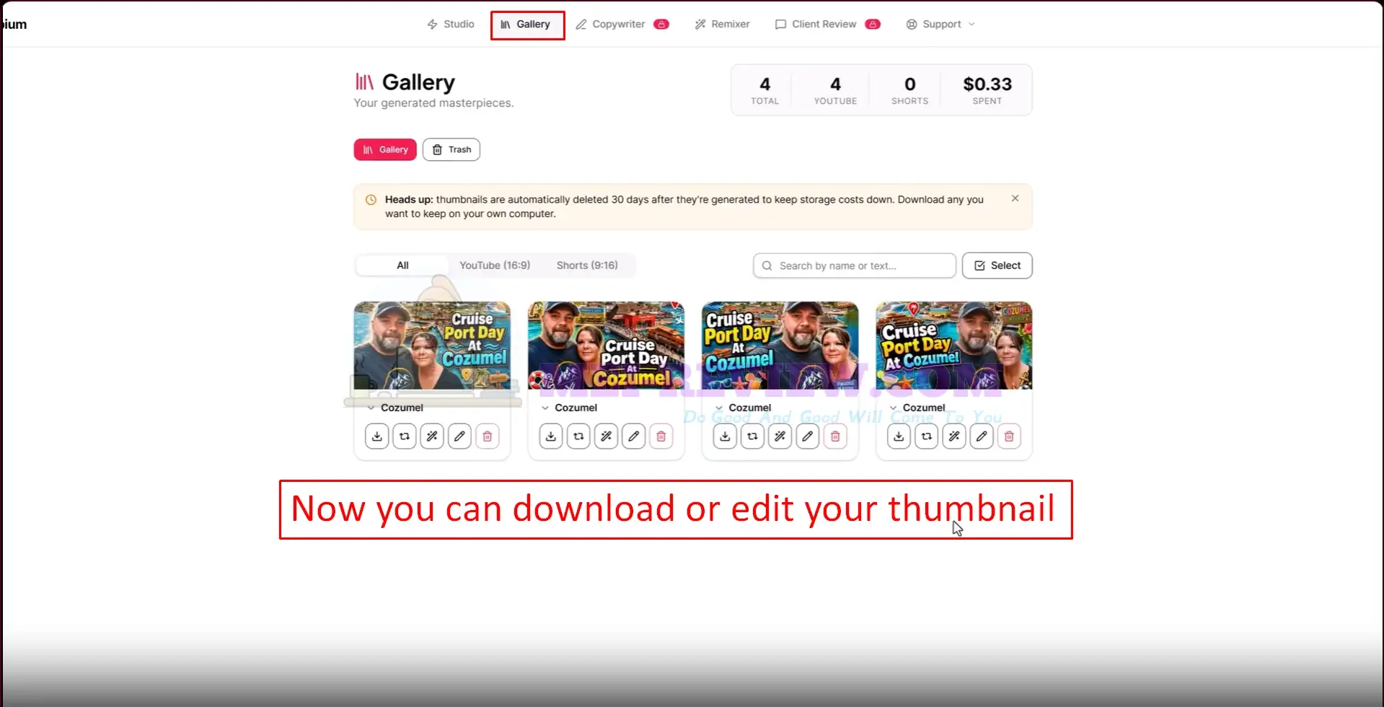Expand the fourth card's Cozumel chevron
The image size is (1384, 707).
(893, 408)
